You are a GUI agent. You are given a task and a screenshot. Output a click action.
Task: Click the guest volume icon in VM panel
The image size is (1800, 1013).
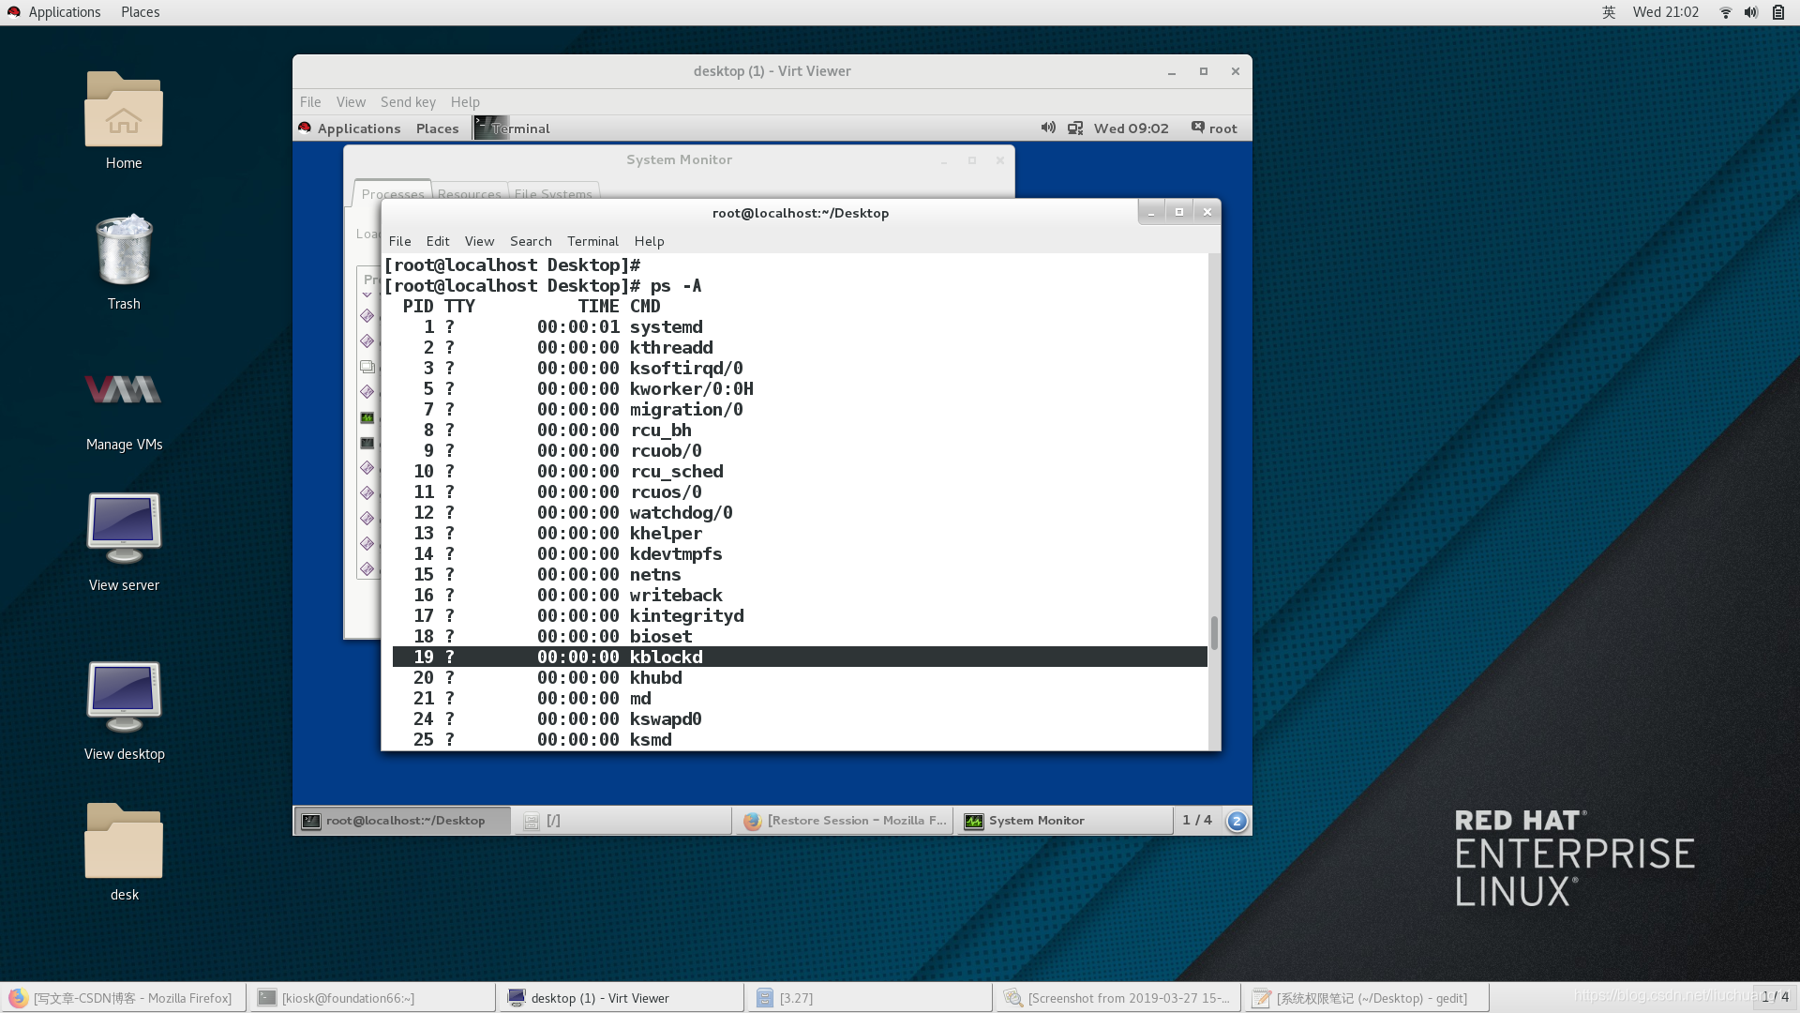1048,128
